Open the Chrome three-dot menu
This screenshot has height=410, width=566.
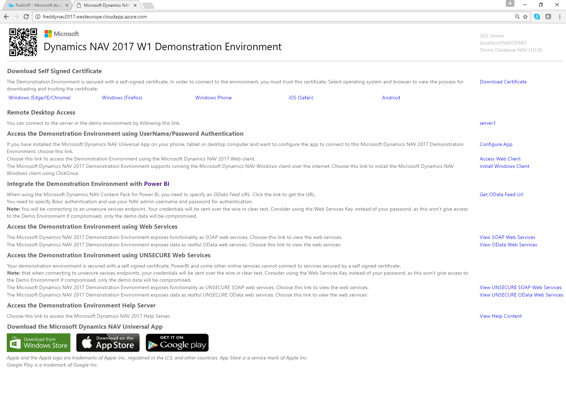(560, 17)
